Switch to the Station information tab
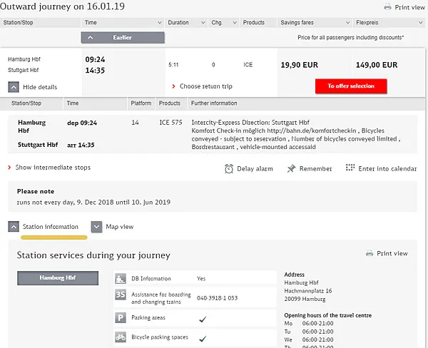Screen dimensions: 428x348 pyautogui.click(x=50, y=227)
